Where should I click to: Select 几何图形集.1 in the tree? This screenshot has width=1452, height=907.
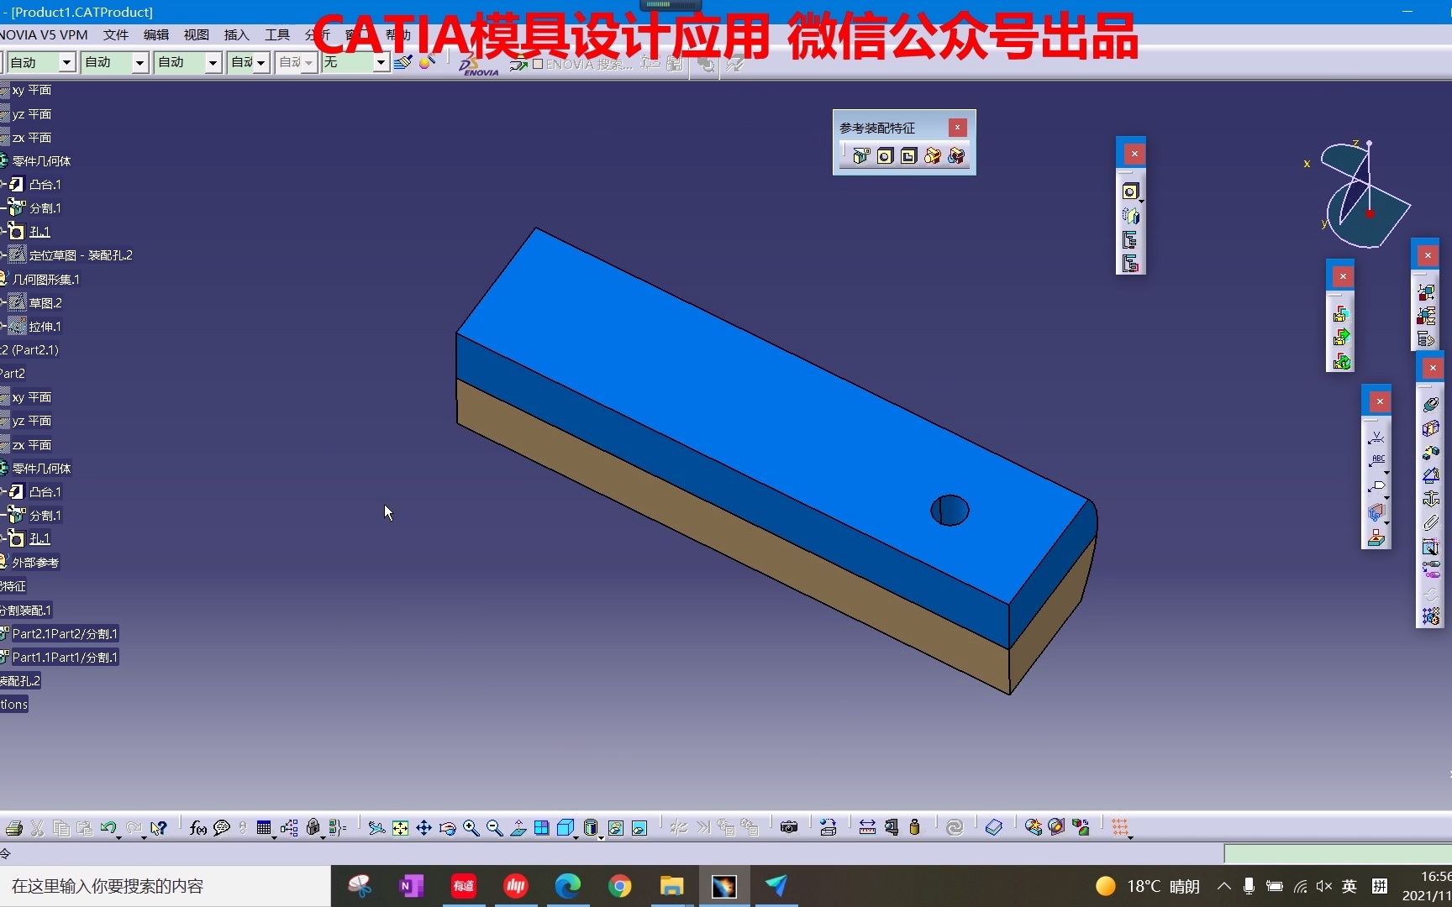[46, 279]
